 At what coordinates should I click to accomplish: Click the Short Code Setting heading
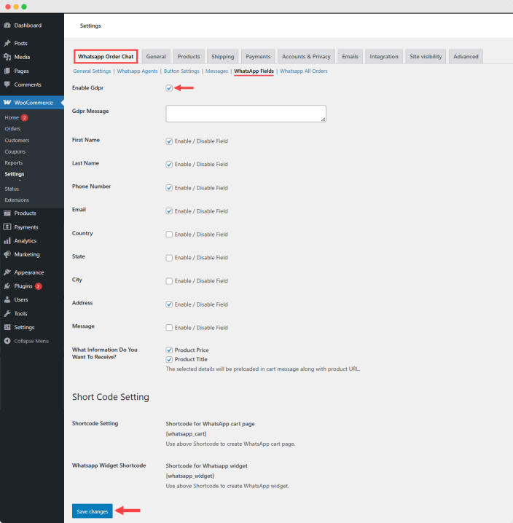pos(111,397)
